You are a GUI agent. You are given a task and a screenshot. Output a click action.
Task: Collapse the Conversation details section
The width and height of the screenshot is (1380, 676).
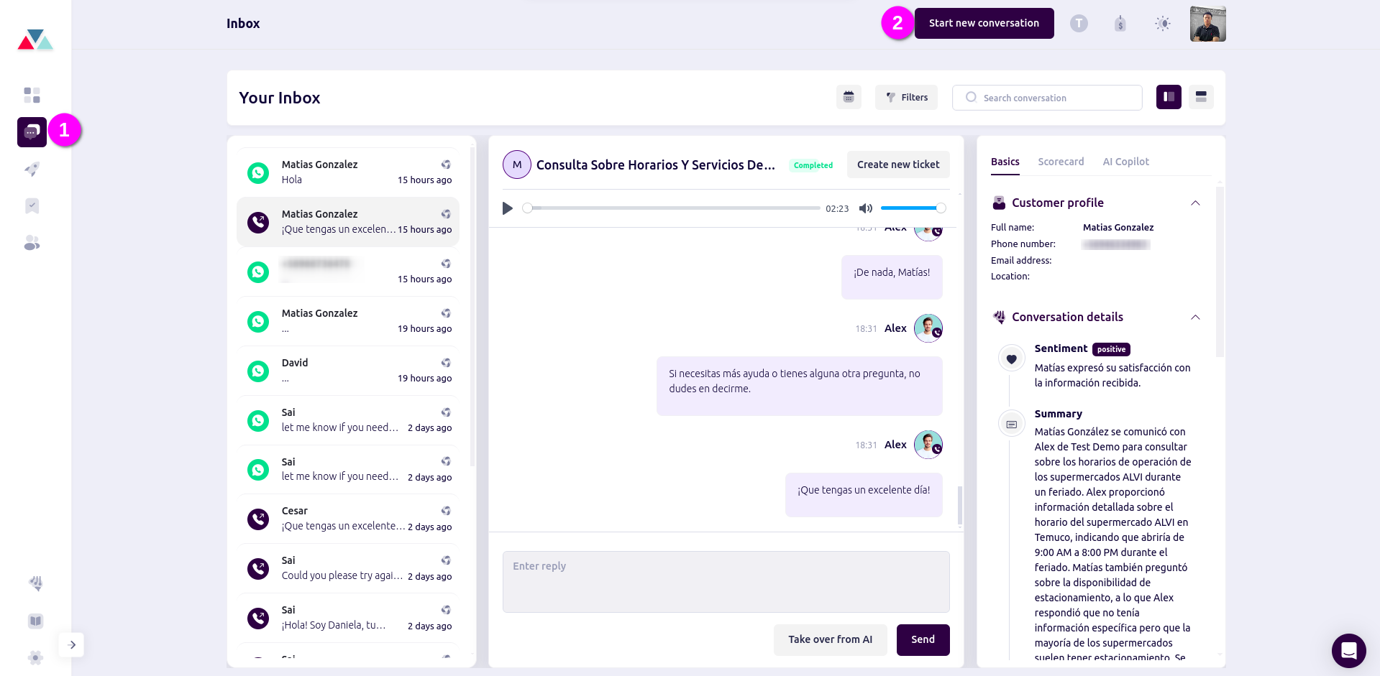click(1195, 318)
